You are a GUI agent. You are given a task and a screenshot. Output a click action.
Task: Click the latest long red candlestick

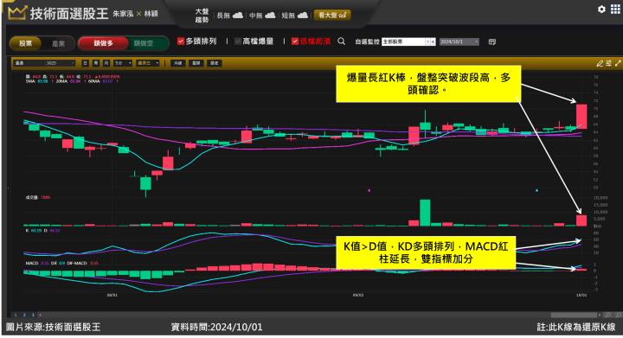pos(581,116)
